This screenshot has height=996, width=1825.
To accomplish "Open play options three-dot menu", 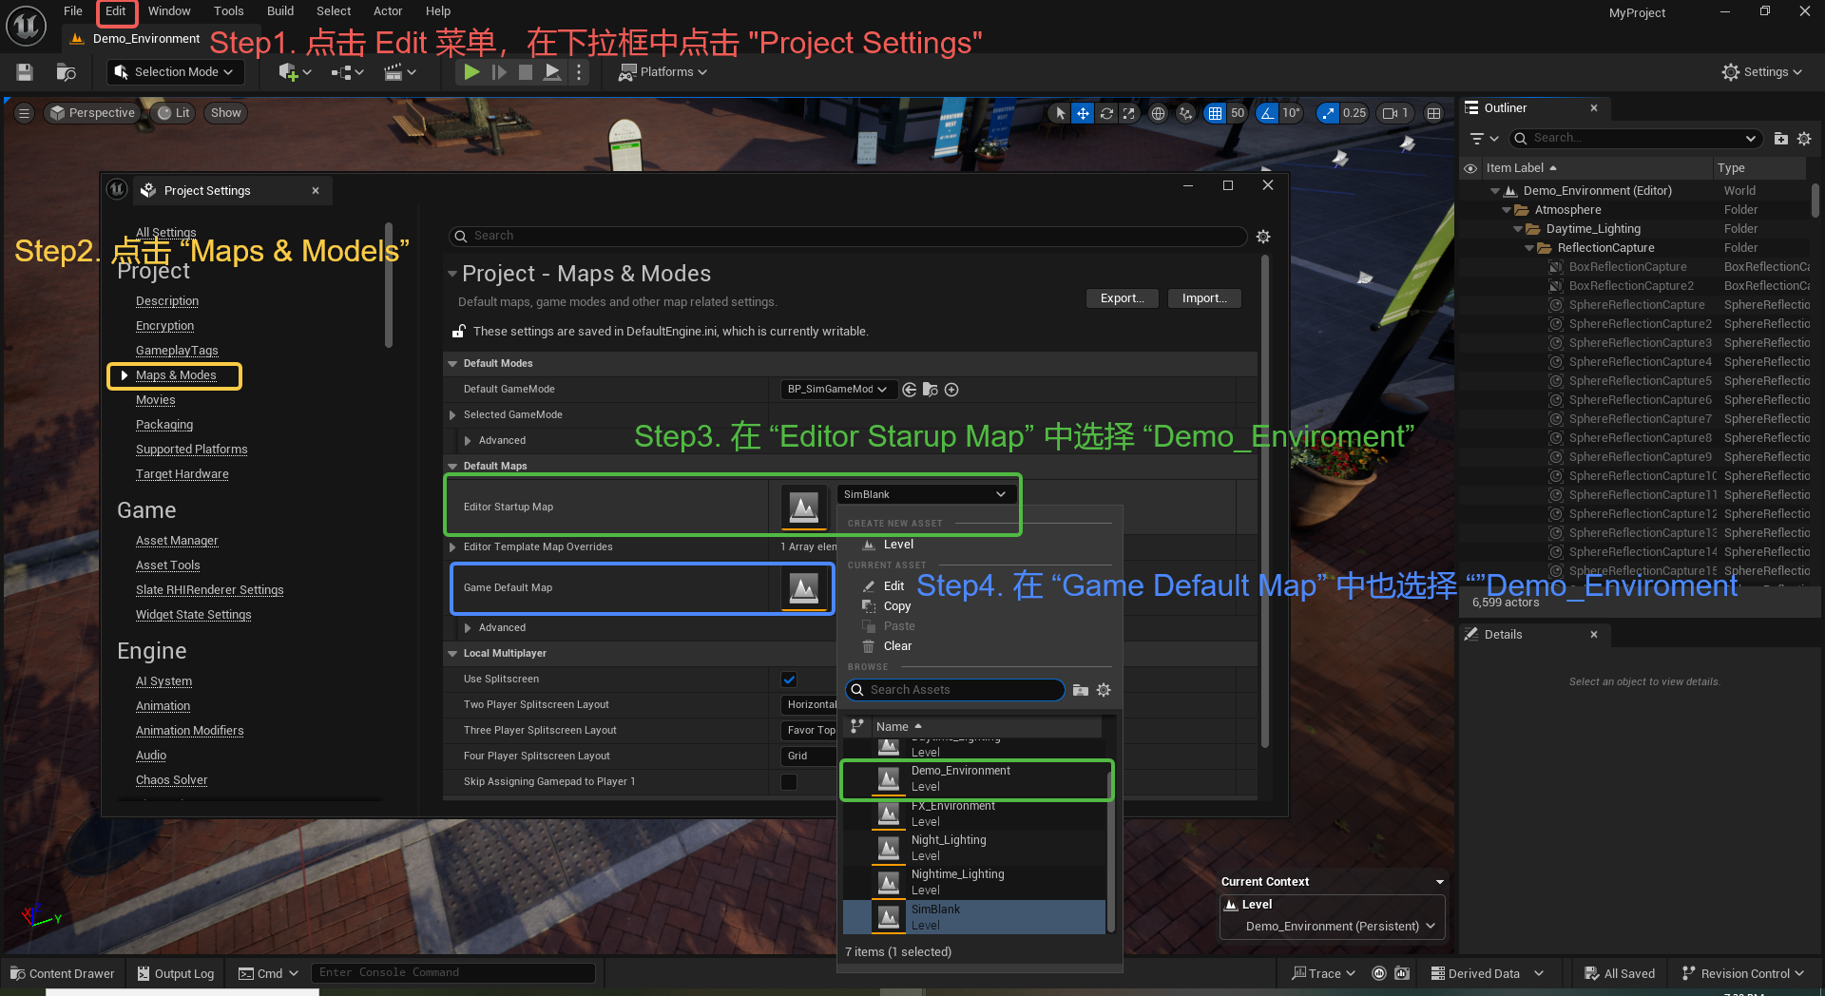I will pyautogui.click(x=579, y=72).
